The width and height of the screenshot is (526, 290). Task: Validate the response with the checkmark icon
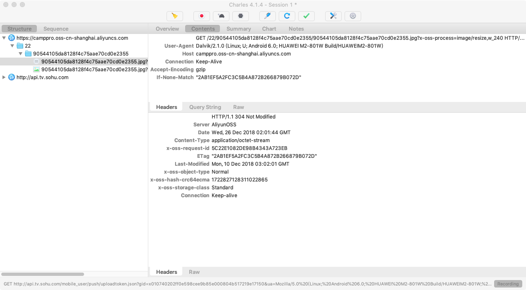click(306, 16)
